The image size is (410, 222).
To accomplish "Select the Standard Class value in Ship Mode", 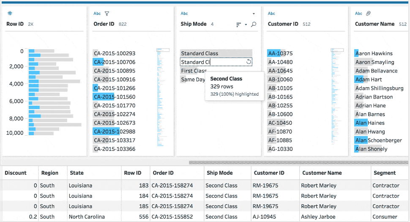I will click(216, 53).
